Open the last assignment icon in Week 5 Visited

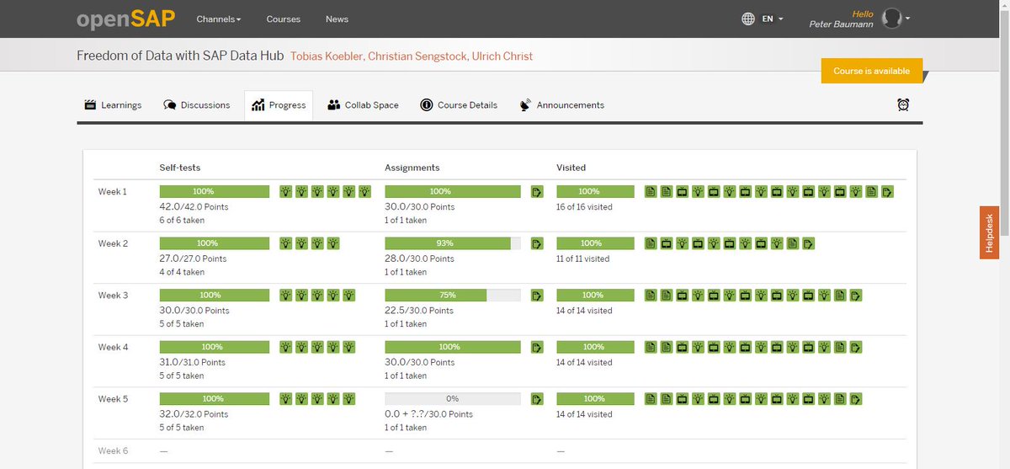pyautogui.click(x=856, y=399)
